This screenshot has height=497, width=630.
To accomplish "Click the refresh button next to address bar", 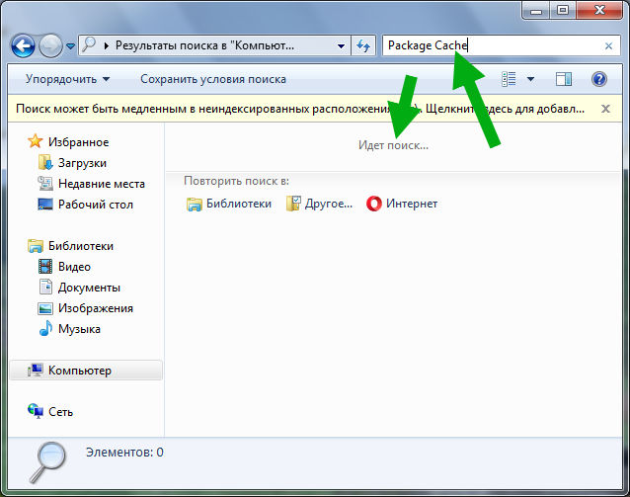I will (x=363, y=45).
